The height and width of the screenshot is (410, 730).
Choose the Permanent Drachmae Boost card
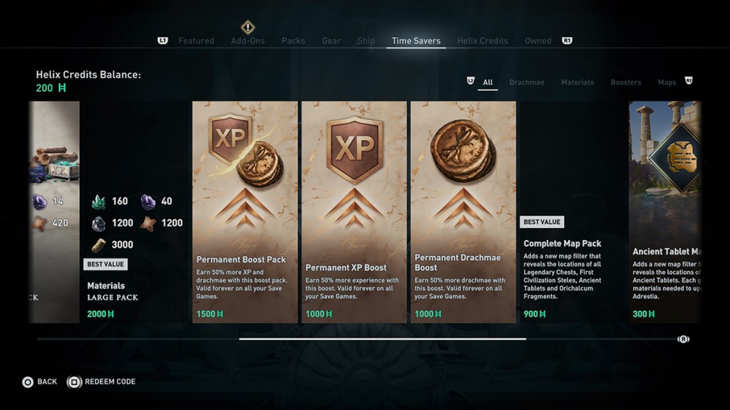(463, 212)
